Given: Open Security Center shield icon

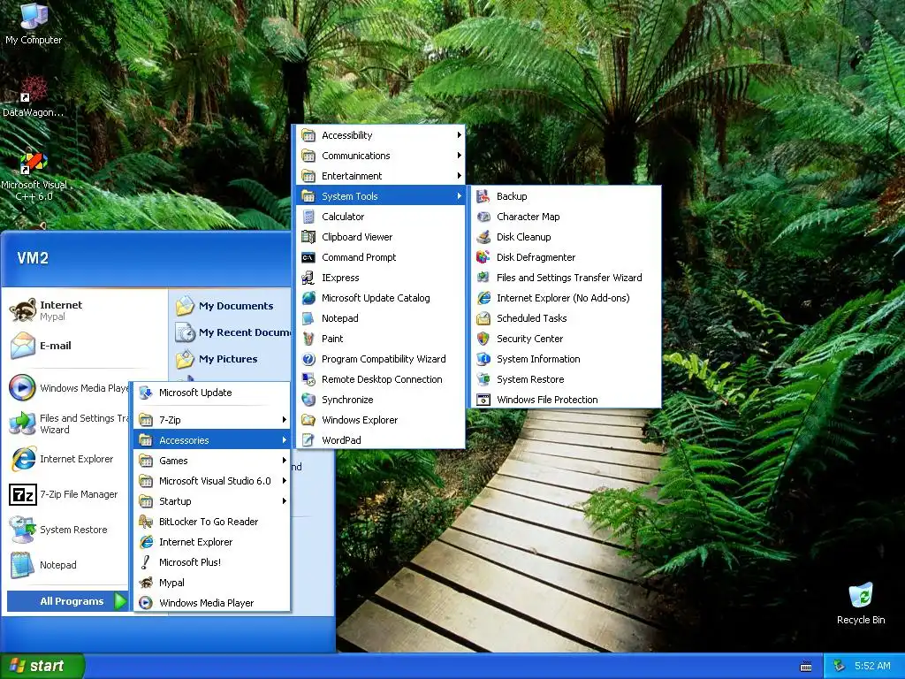Looking at the screenshot, I should 483,339.
